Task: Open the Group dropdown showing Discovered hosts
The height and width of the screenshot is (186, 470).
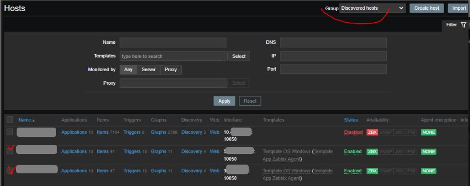Action: pos(372,8)
